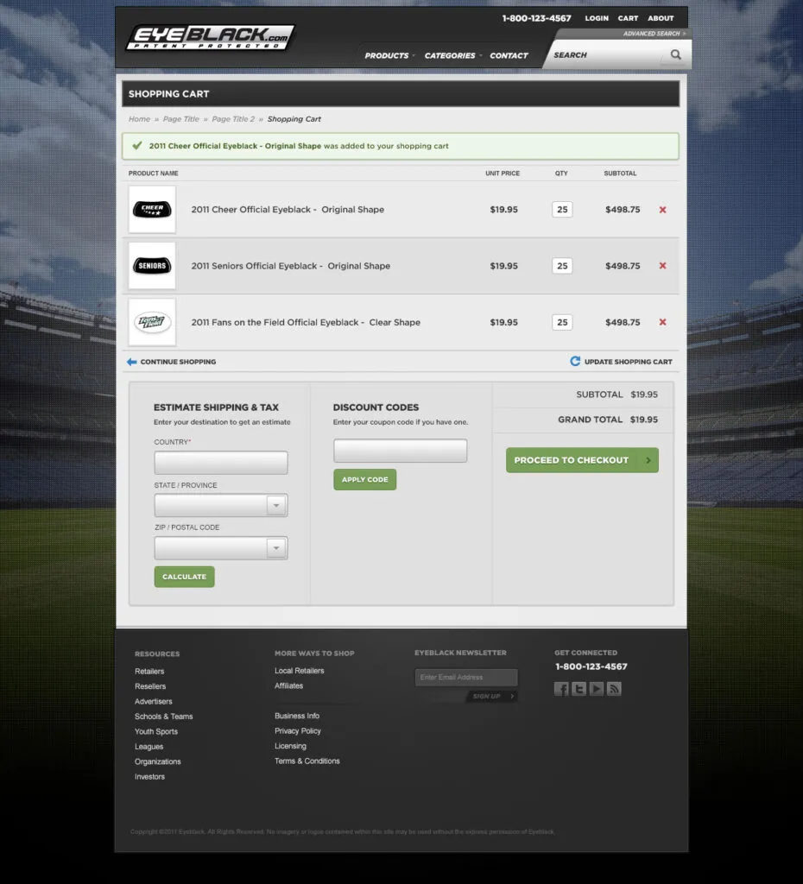Image resolution: width=803 pixels, height=884 pixels.
Task: Open the Products menu dropdown
Action: 389,55
